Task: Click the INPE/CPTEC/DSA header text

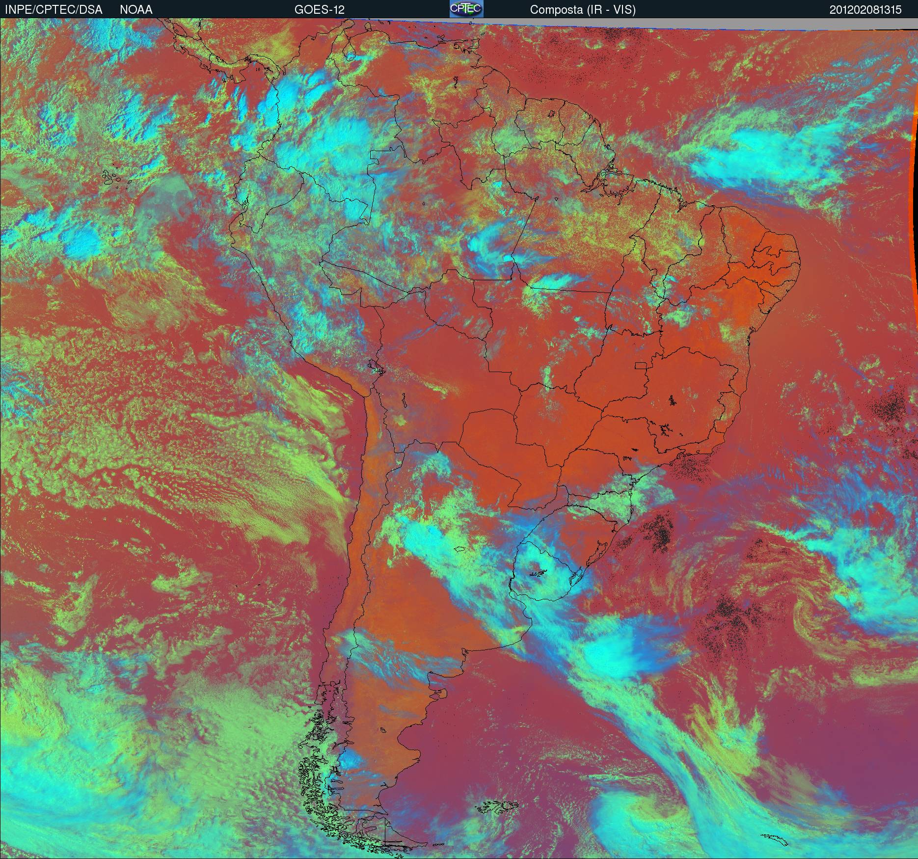Action: point(54,10)
